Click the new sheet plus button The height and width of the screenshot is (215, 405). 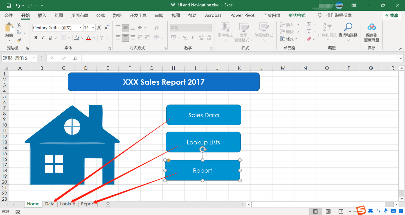(107, 204)
